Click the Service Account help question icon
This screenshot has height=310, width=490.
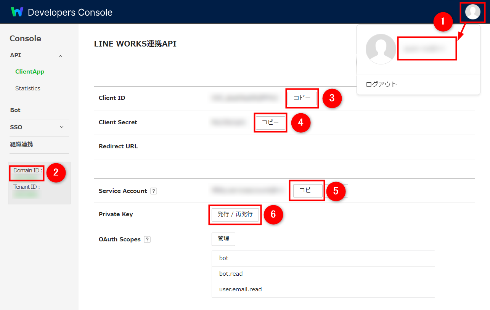[154, 191]
